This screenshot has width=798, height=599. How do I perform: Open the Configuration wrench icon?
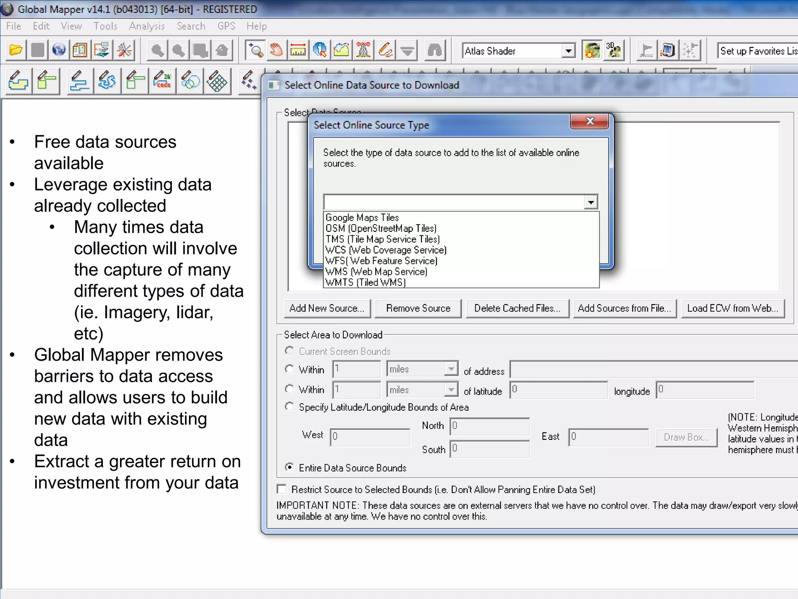(x=124, y=50)
